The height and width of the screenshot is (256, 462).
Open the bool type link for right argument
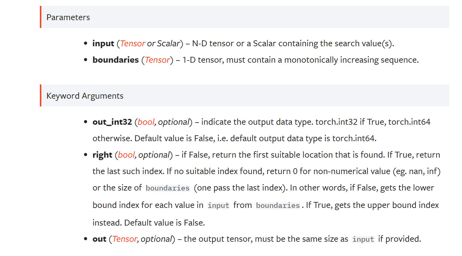click(126, 155)
